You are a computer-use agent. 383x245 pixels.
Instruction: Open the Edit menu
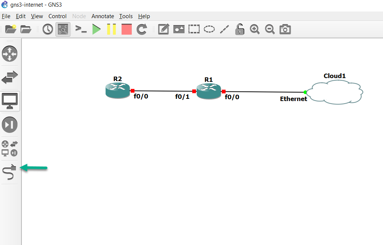[x=20, y=16]
